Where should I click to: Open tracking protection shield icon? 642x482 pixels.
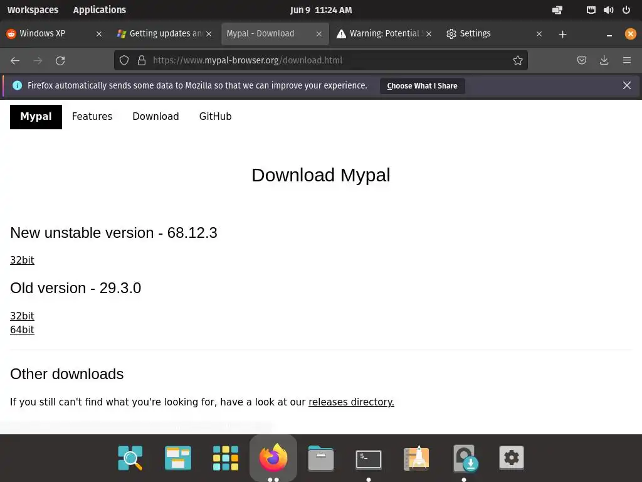coord(124,61)
